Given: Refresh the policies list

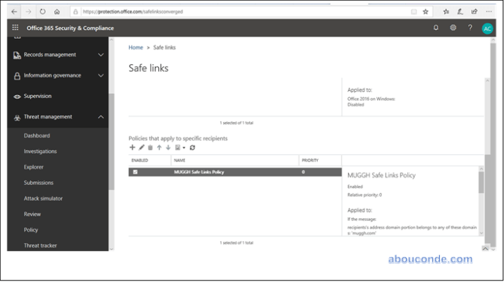Looking at the screenshot, I should [x=192, y=147].
